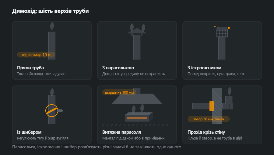Open the 'З парасолькою' card title

coord(118,68)
